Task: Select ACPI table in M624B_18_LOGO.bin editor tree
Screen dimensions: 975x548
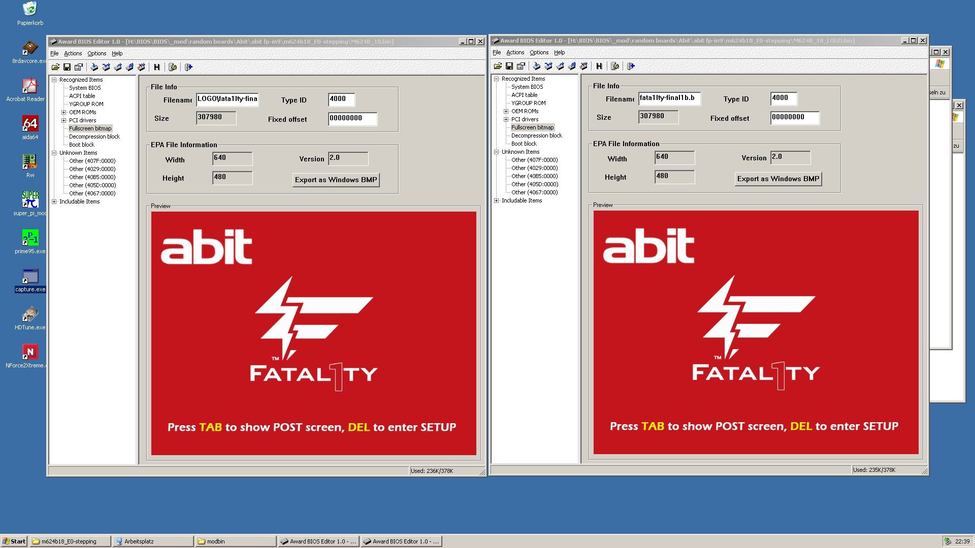Action: (x=524, y=95)
